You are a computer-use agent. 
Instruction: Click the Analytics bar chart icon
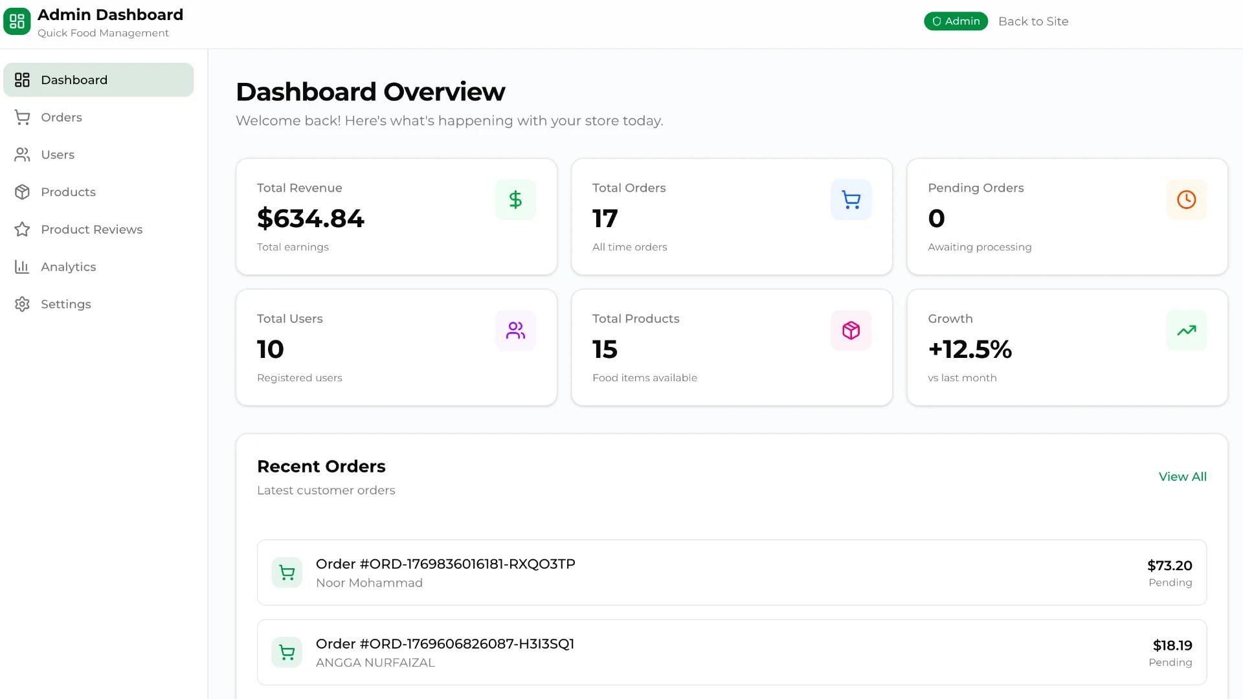pyautogui.click(x=22, y=267)
